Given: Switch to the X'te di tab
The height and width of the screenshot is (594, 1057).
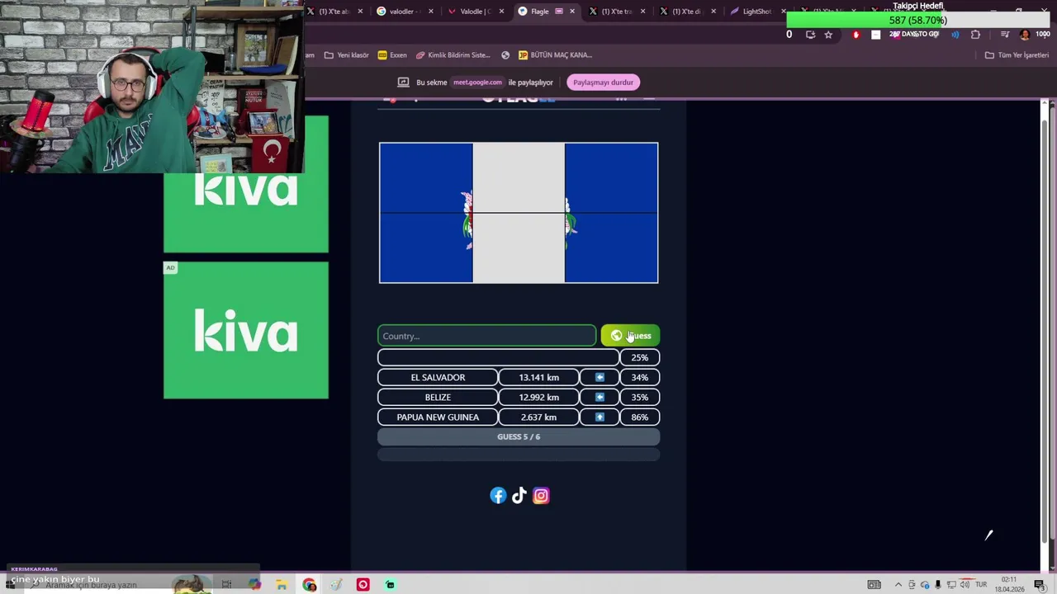Looking at the screenshot, I should 686,12.
